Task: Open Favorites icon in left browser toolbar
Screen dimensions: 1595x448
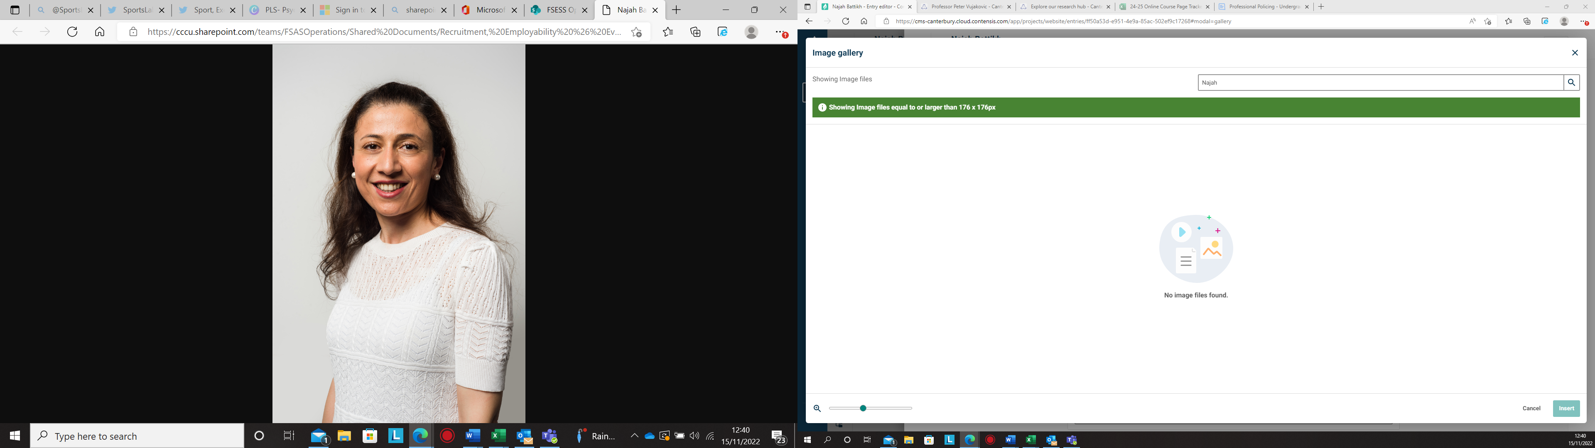Action: pyautogui.click(x=667, y=32)
